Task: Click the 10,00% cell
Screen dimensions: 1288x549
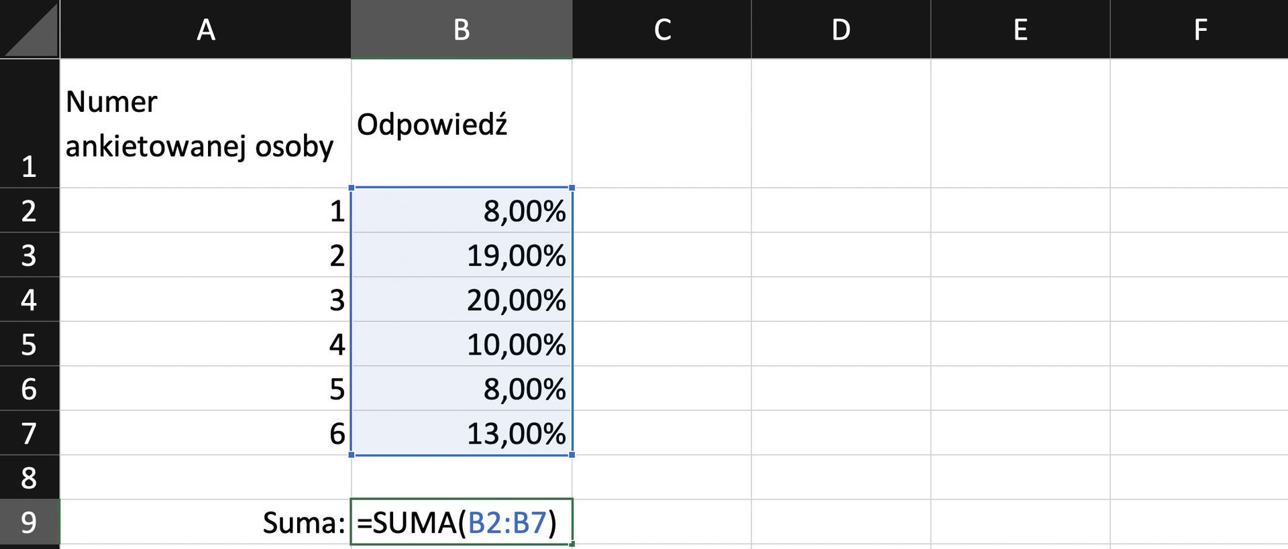Action: coord(462,344)
